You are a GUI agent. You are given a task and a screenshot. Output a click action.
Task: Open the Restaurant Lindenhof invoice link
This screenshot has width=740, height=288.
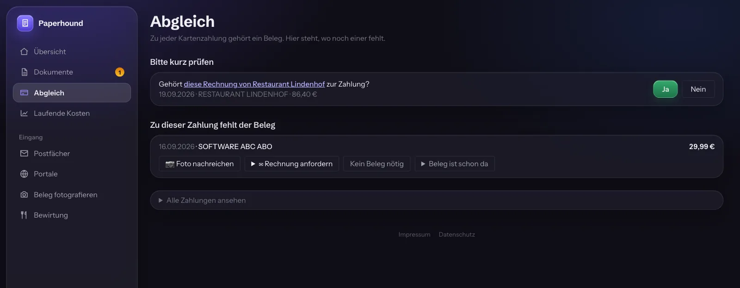254,84
